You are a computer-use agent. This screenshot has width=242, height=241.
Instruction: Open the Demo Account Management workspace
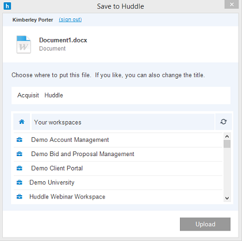point(118,140)
